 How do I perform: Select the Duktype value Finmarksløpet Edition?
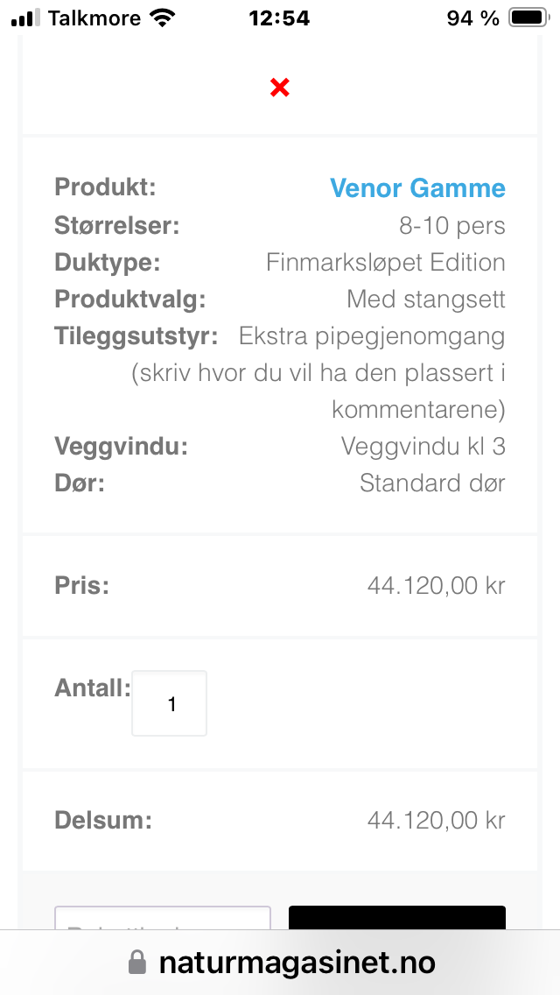click(386, 262)
